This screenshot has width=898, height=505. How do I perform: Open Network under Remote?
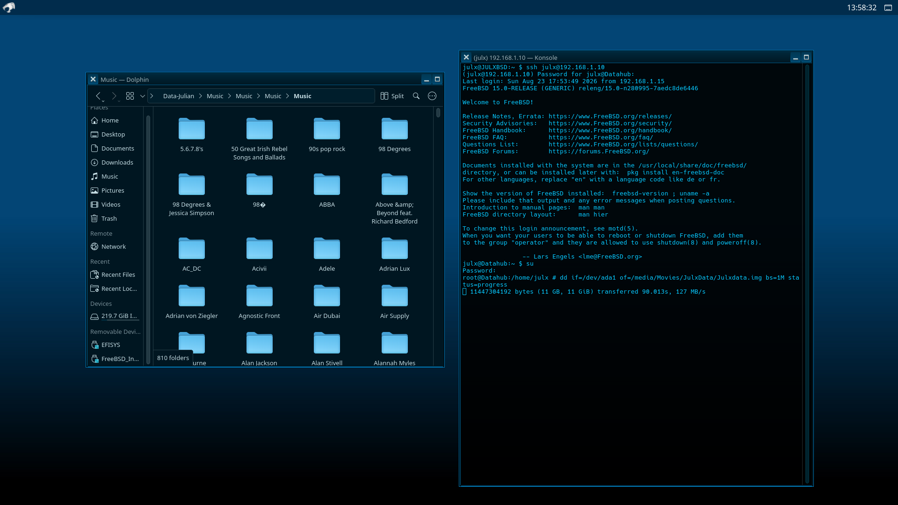(x=115, y=246)
